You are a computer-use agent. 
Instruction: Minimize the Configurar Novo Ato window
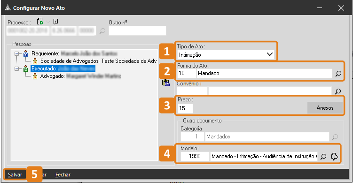pyautogui.click(x=320, y=8)
